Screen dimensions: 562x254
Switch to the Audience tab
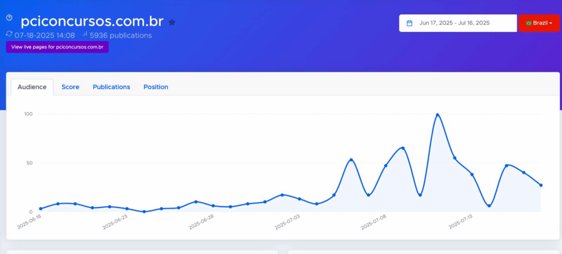(x=32, y=87)
